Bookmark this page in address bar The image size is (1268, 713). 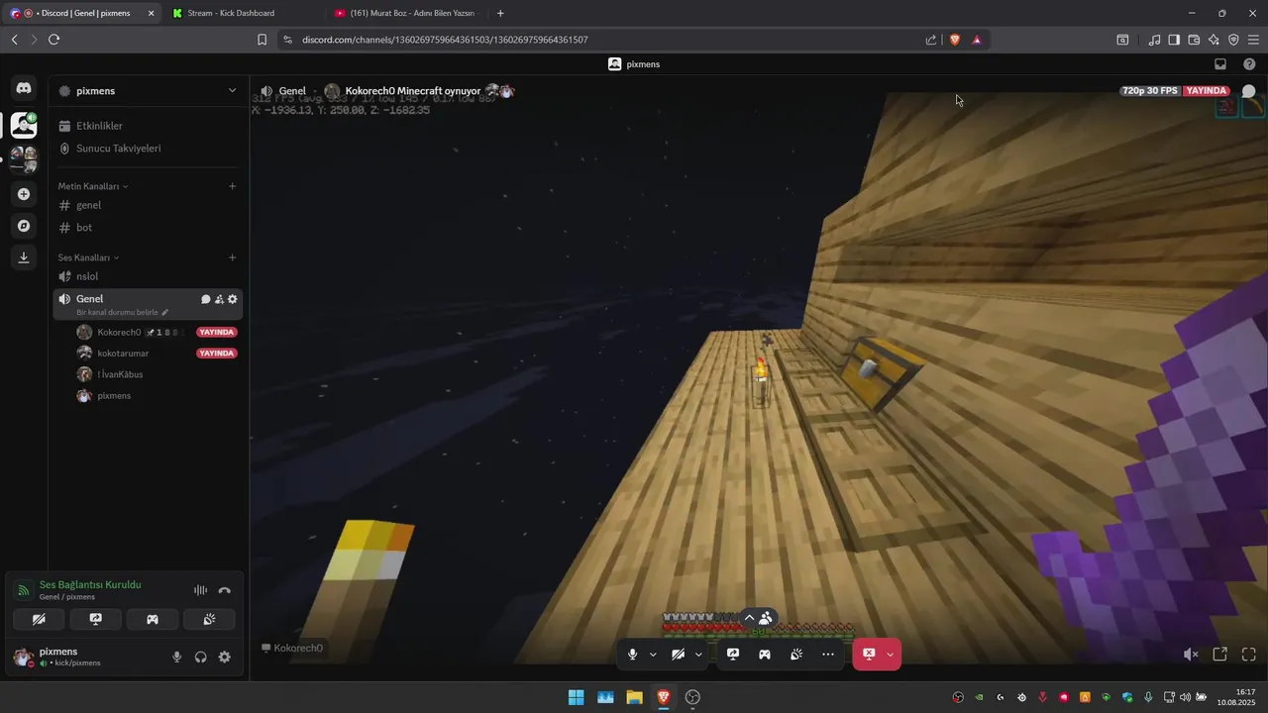[x=262, y=40]
